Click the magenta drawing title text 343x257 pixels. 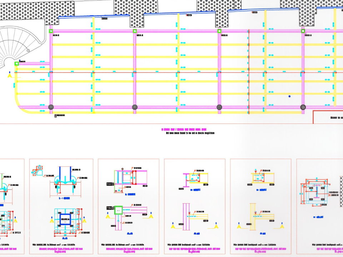tap(184, 129)
